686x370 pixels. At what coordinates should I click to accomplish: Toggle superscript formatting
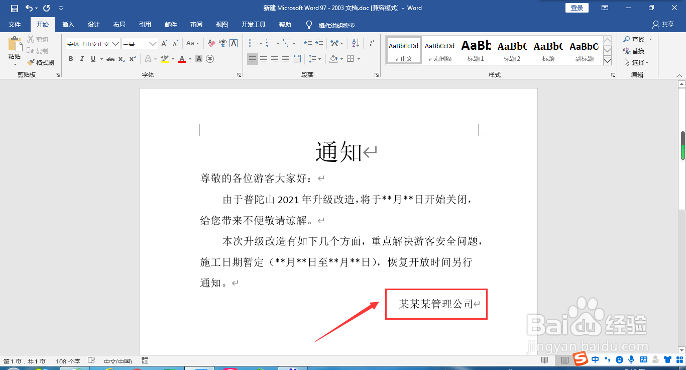point(132,59)
